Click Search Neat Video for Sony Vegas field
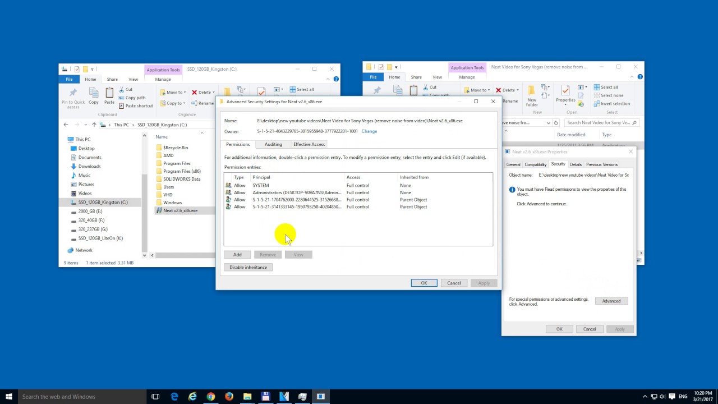This screenshot has width=718, height=404. pyautogui.click(x=601, y=122)
